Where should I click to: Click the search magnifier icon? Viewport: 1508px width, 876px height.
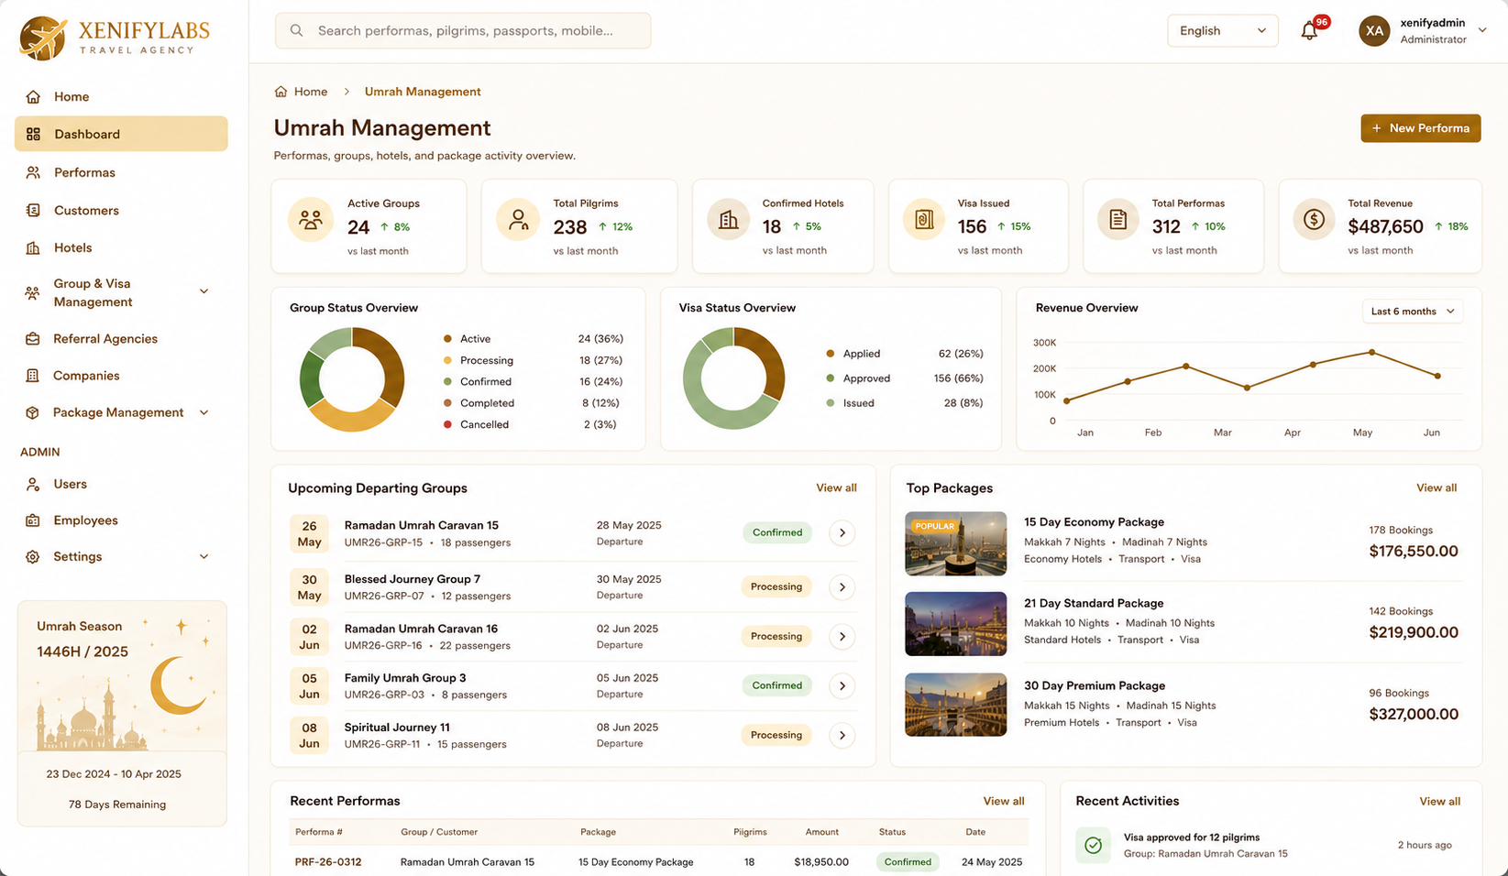(296, 30)
